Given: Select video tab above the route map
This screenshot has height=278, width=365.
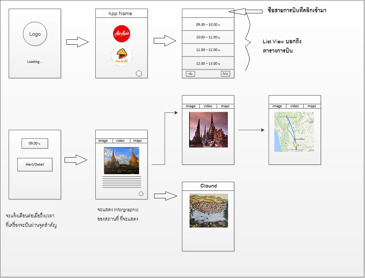Looking at the screenshot, I should click(295, 106).
